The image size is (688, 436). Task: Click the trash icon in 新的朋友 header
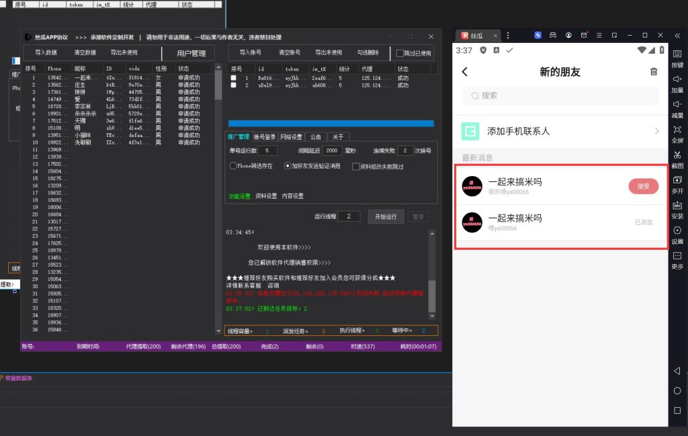[654, 72]
